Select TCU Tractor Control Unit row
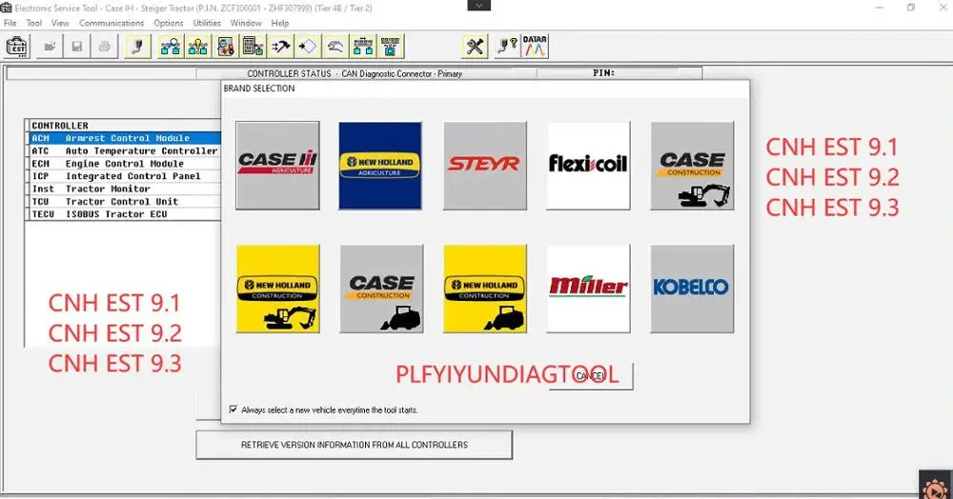953x499 pixels. click(x=125, y=202)
